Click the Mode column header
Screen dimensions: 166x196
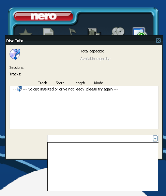99,83
